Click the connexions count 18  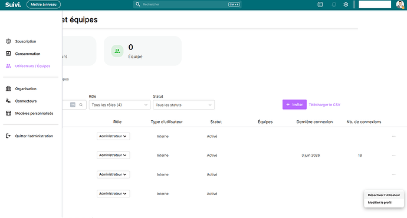[x=360, y=156]
